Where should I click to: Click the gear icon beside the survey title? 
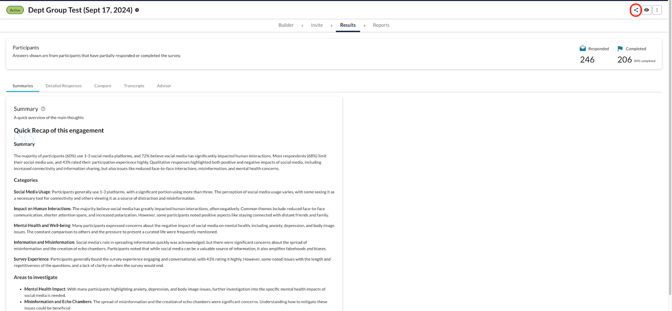[137, 10]
